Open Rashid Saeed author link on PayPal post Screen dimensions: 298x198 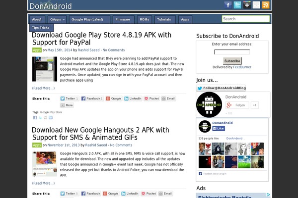click(x=88, y=50)
